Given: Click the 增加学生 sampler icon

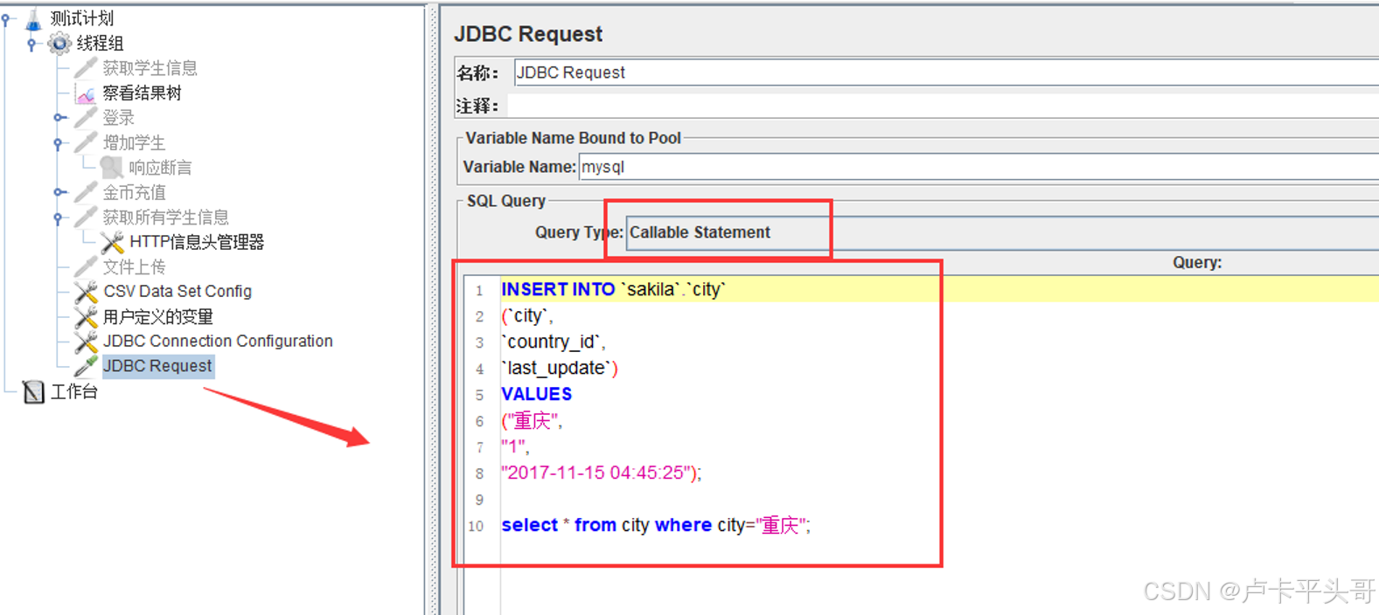Looking at the screenshot, I should point(86,142).
